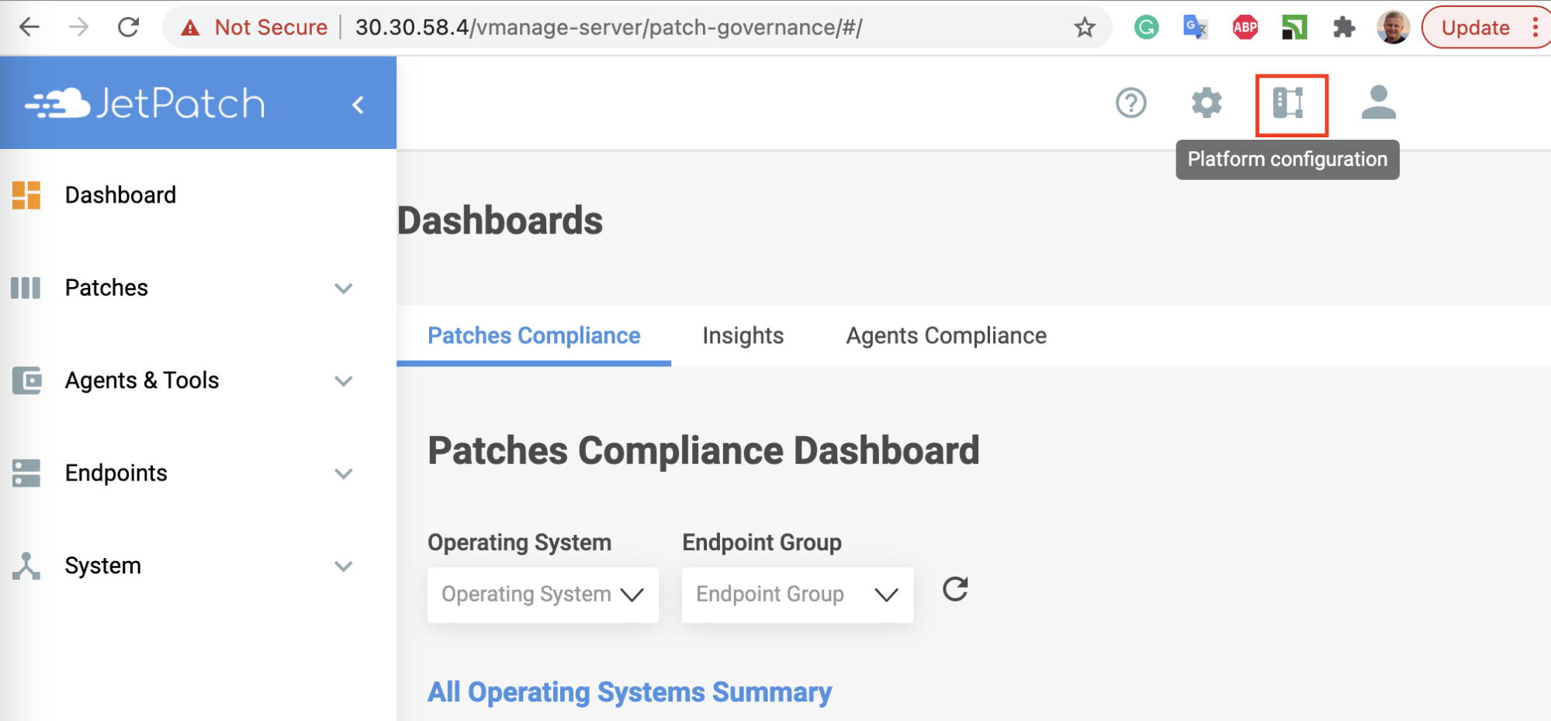Screen dimensions: 1551x721
Task: Open the browser Extensions puzzle icon
Action: point(1343,28)
